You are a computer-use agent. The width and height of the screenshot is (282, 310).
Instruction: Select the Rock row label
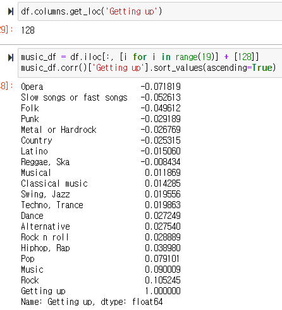click(30, 280)
